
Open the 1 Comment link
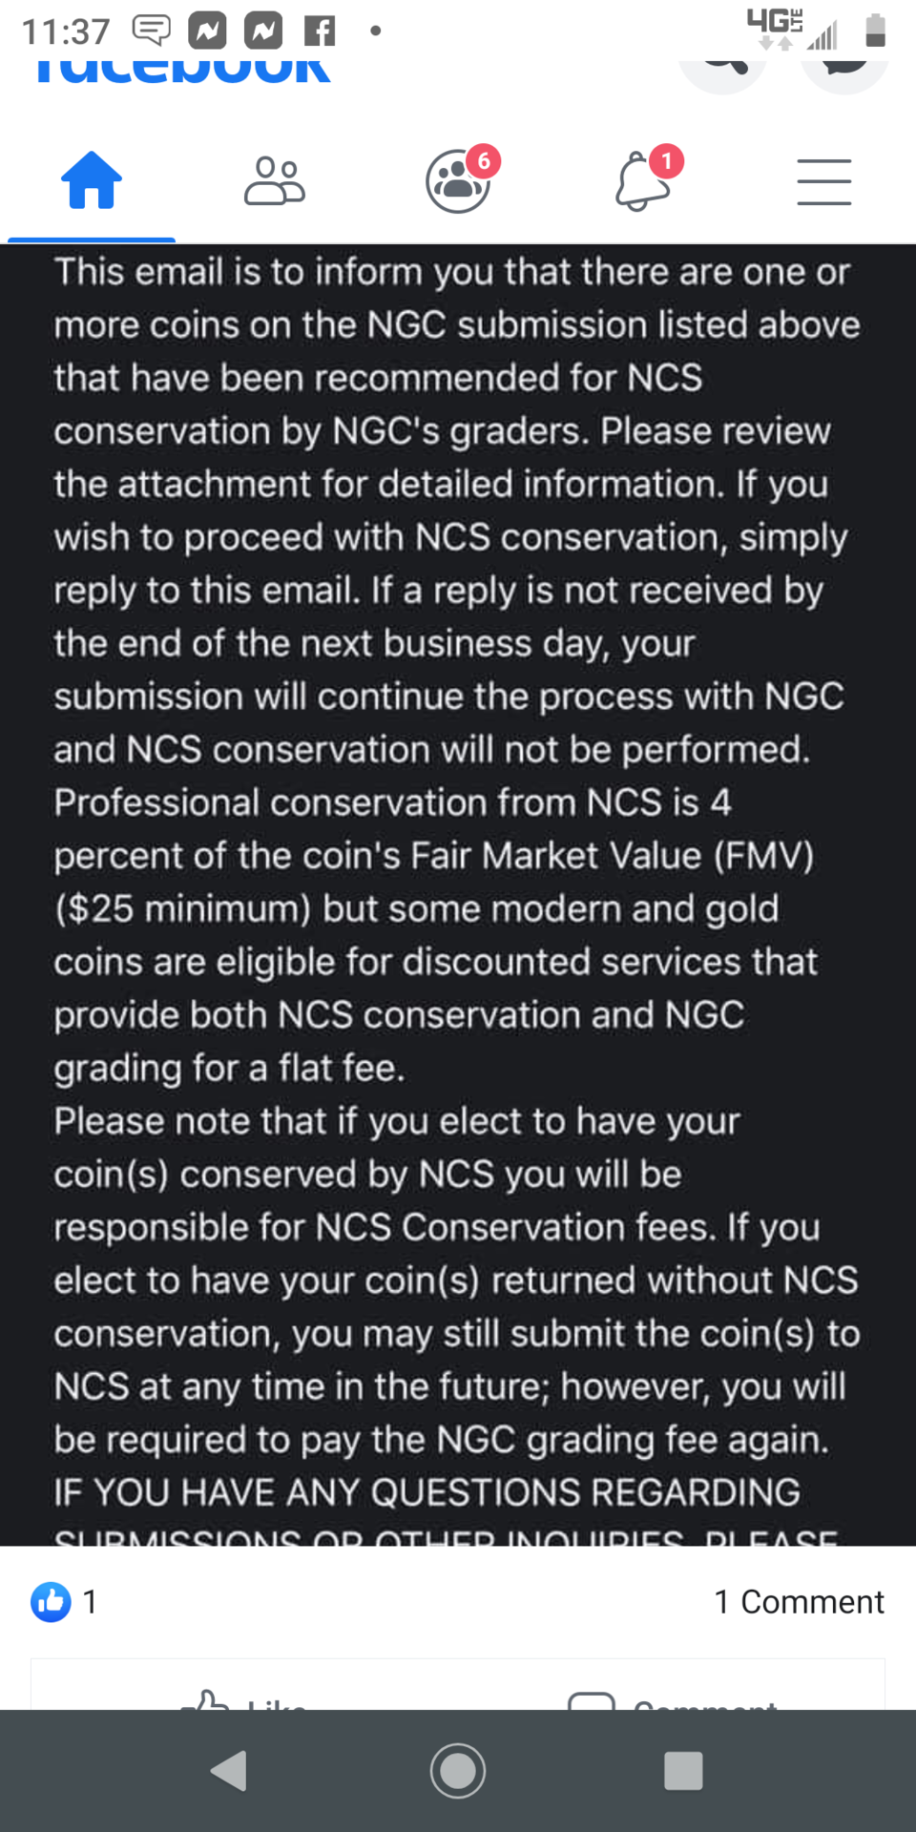[x=799, y=1601]
